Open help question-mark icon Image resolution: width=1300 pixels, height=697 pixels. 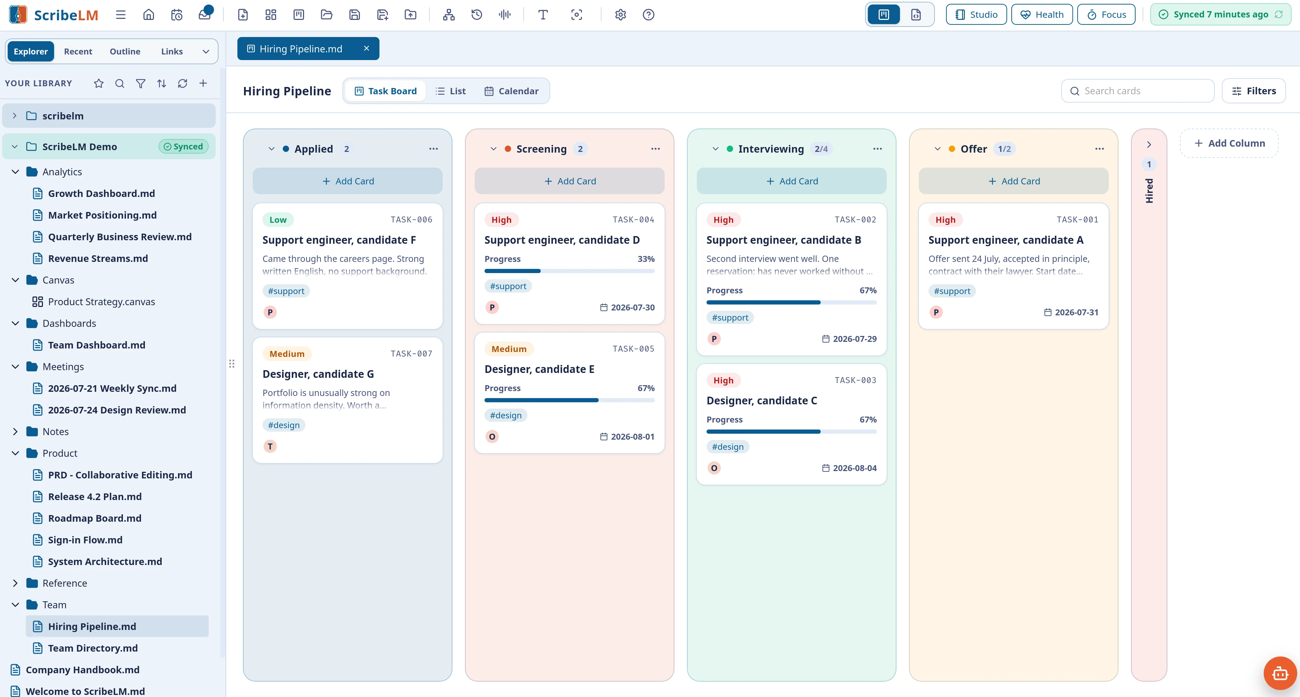649,15
